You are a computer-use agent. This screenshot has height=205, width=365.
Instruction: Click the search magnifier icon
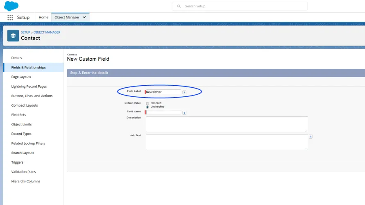click(179, 6)
